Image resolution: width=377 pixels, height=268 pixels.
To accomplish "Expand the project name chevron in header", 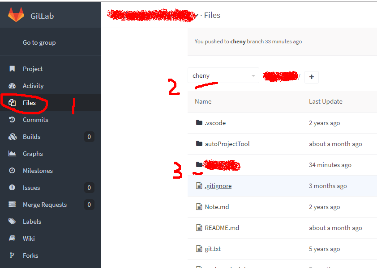I will coord(196,16).
